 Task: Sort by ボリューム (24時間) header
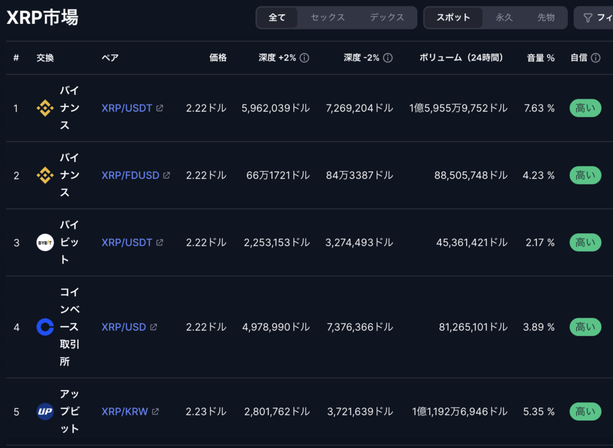(461, 58)
